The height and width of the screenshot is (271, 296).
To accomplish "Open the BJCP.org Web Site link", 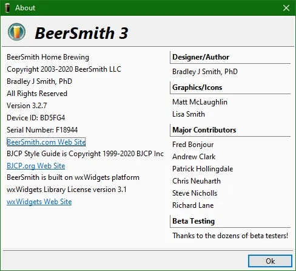I will click(x=36, y=166).
